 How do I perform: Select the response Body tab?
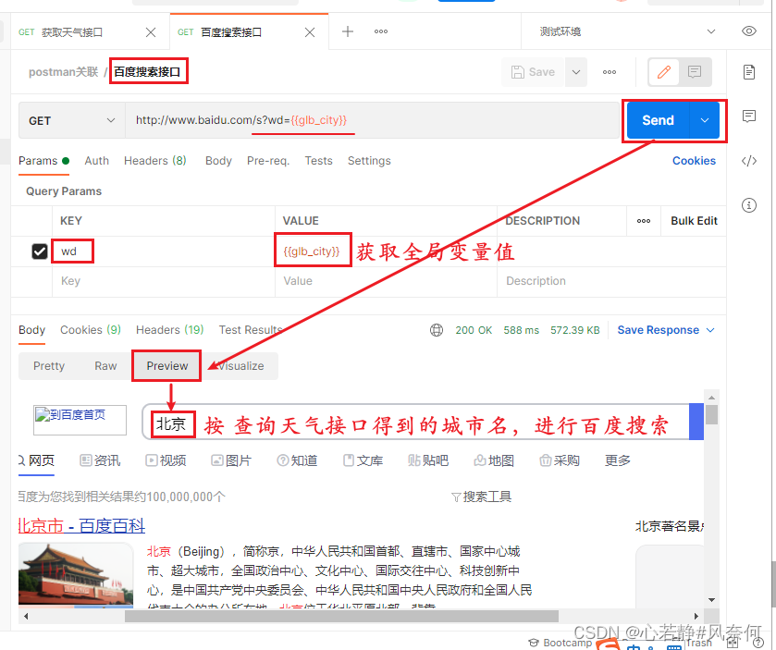point(31,330)
